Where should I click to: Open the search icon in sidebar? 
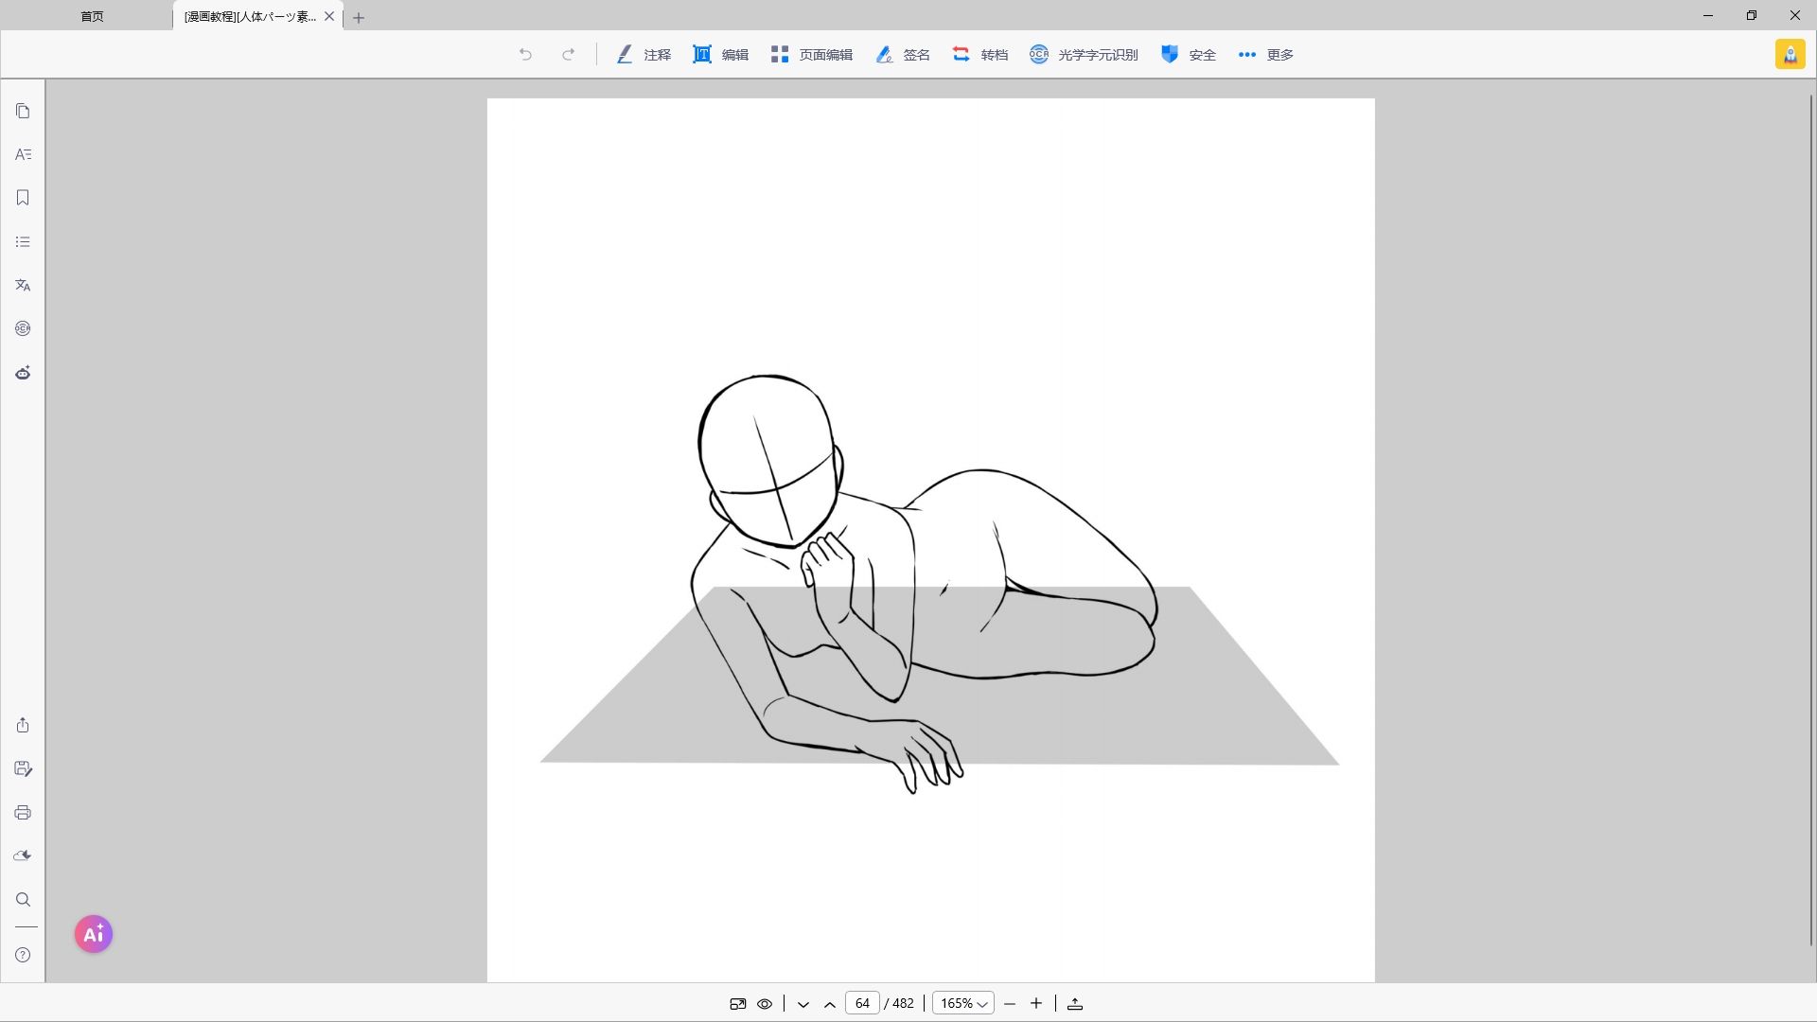[23, 899]
